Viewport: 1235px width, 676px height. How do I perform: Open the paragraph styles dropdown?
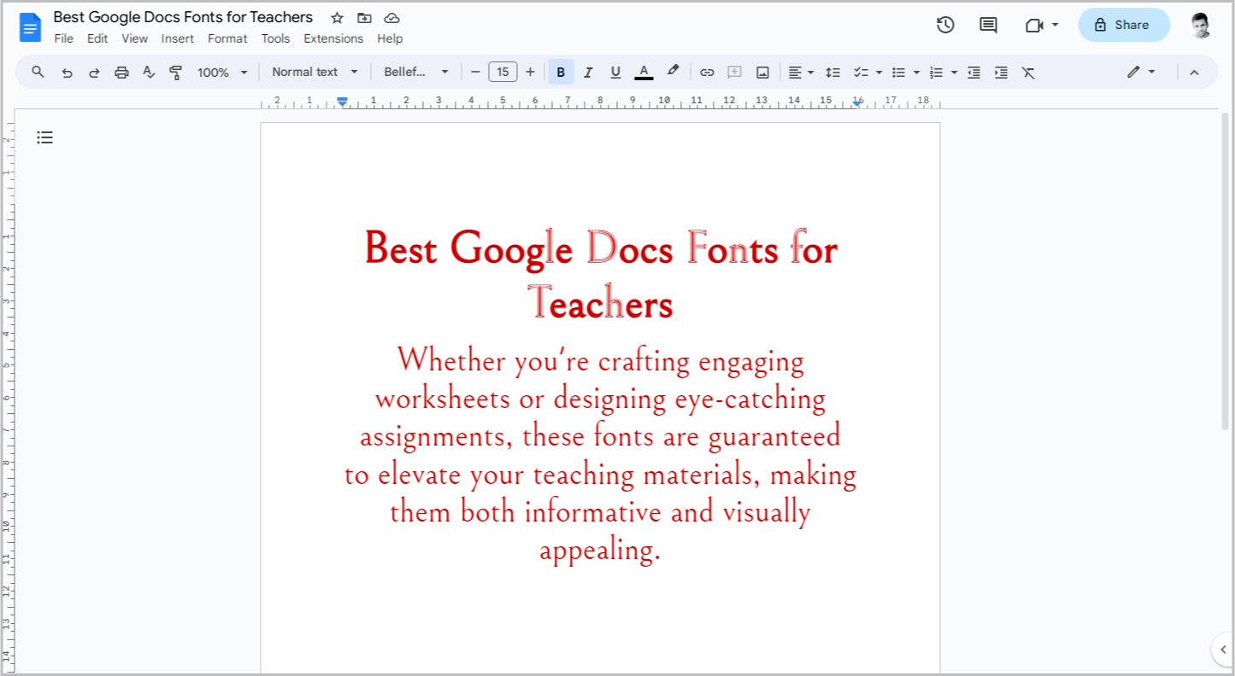[x=313, y=72]
